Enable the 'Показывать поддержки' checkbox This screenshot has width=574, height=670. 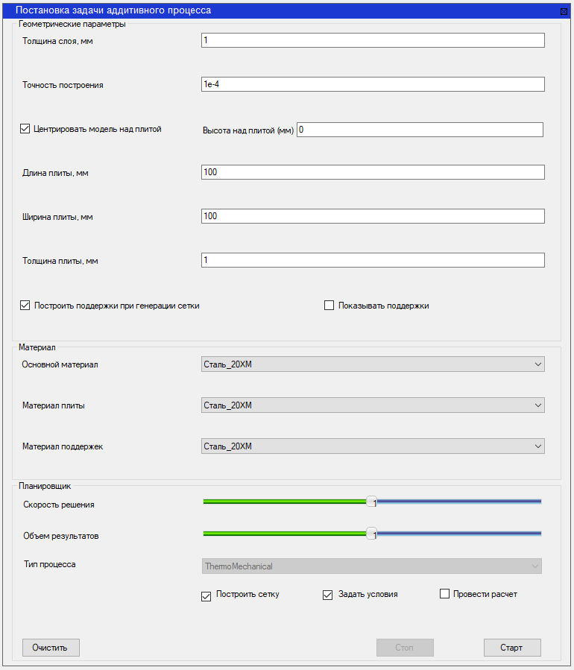point(329,306)
